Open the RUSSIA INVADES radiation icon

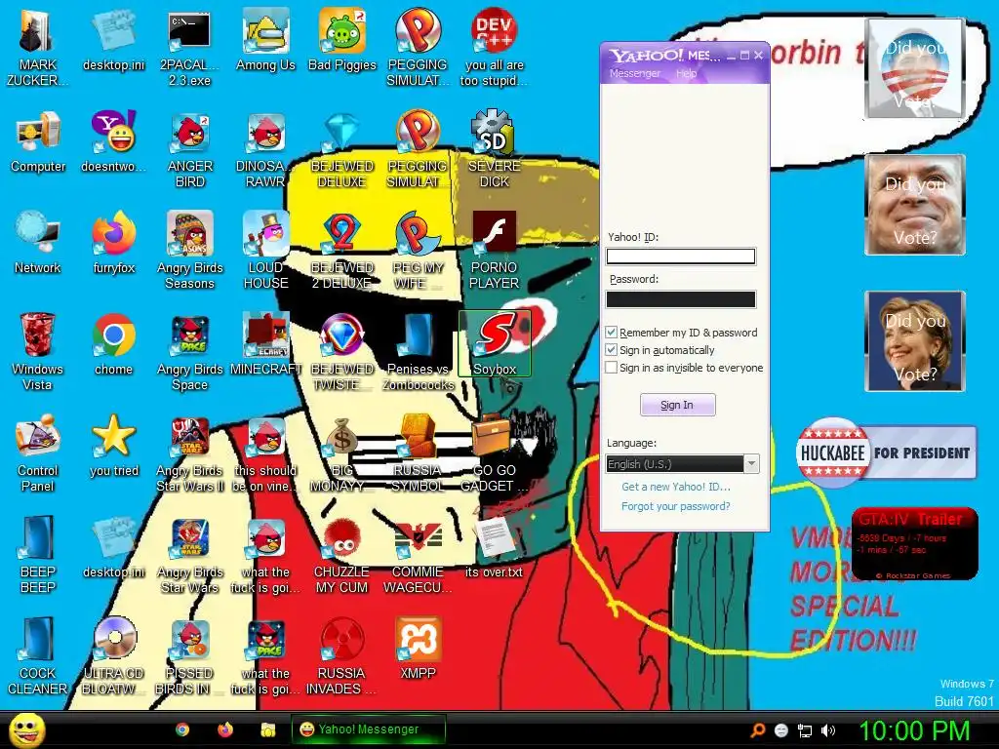342,656
